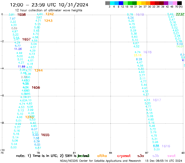Select the dark blue legend swatch
Image resolution: width=185 pixels, height=163 pixels.
click(x=121, y=3)
